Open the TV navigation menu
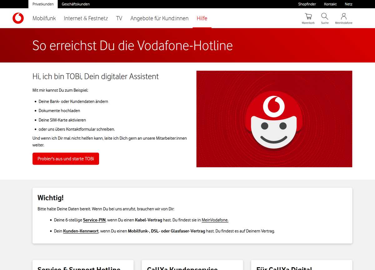This screenshot has height=270, width=375. [119, 18]
